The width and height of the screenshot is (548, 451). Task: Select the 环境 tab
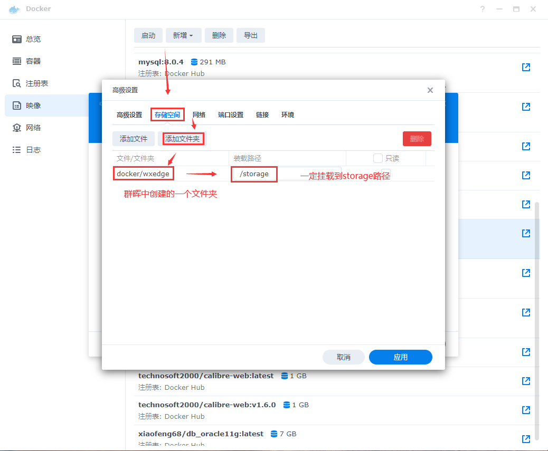click(x=288, y=114)
